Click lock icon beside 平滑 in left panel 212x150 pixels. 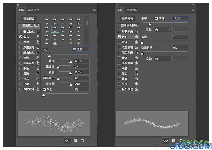click(38, 84)
